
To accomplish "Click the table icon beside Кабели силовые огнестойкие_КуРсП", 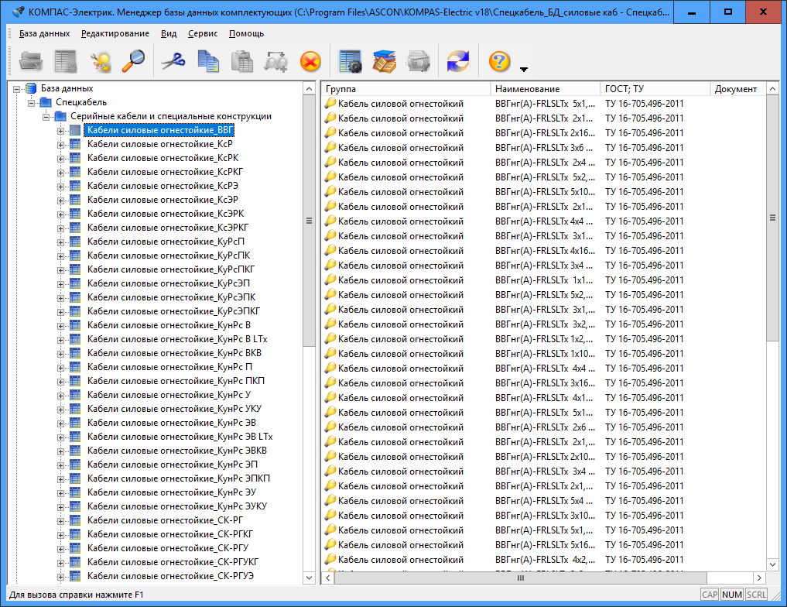I will tap(75, 242).
